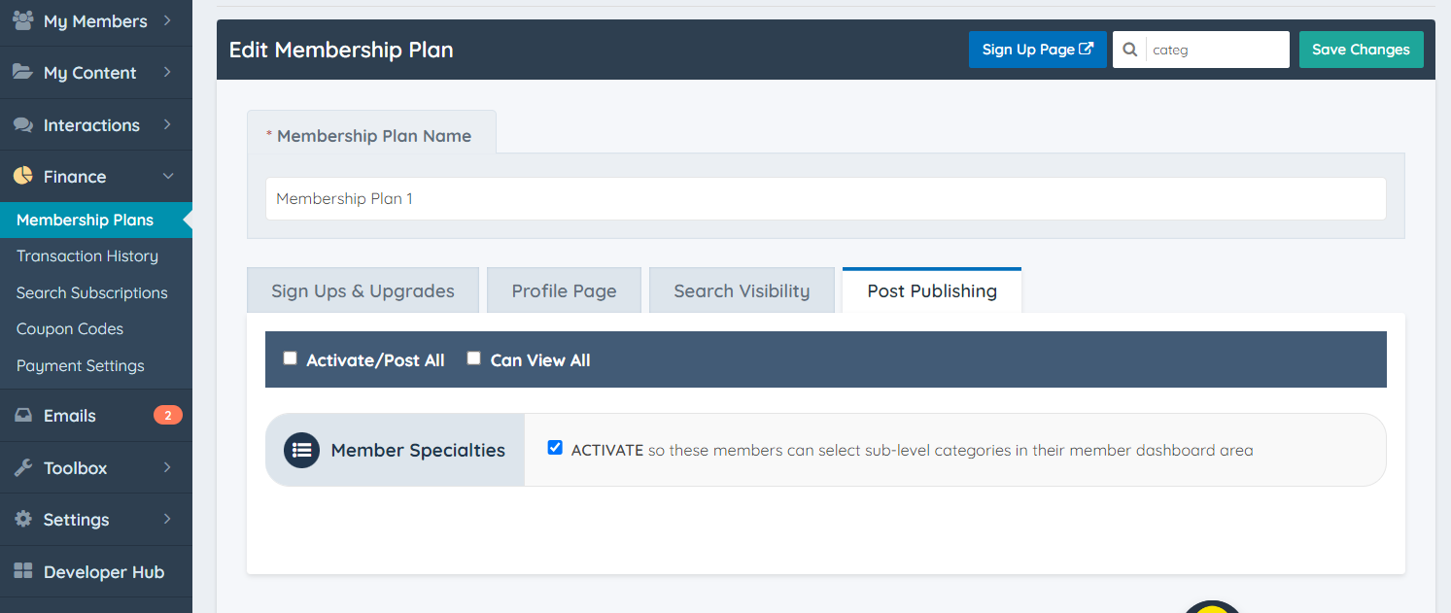1451x613 pixels.
Task: Uncheck the Member Specialties ACTIVATE checkbox
Action: click(555, 448)
